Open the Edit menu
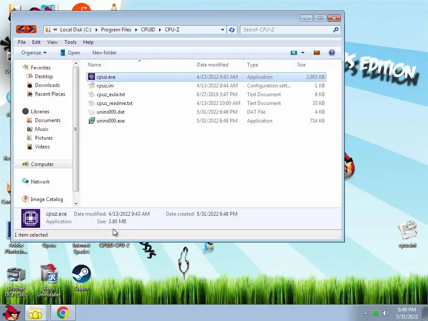Image resolution: width=428 pixels, height=321 pixels. pos(36,42)
